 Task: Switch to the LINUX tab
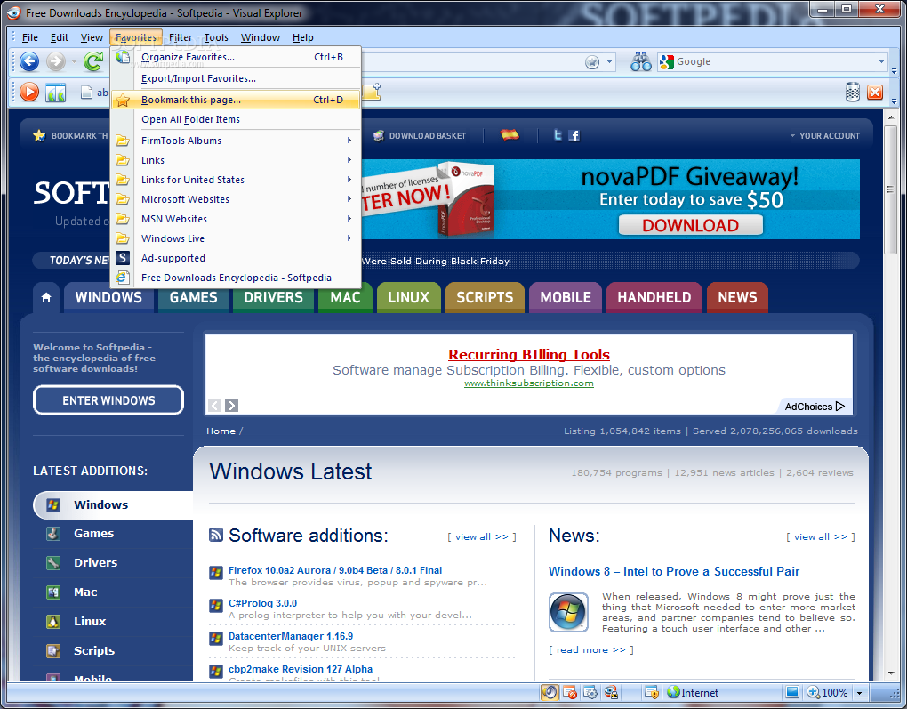point(408,297)
